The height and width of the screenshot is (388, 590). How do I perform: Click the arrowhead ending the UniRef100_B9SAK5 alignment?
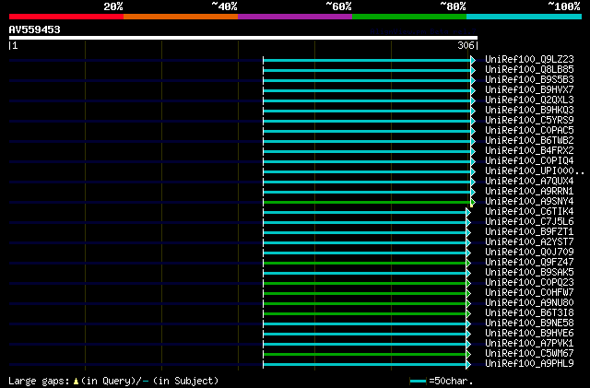pos(468,274)
